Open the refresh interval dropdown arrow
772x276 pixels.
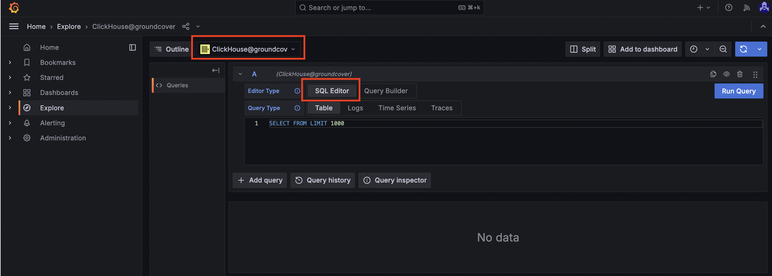[x=759, y=49]
